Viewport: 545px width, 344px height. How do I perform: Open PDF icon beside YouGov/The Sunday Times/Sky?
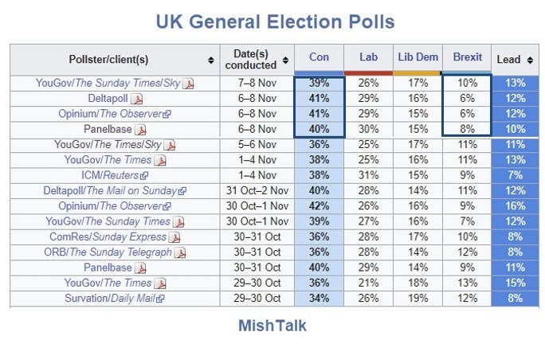click(x=189, y=84)
